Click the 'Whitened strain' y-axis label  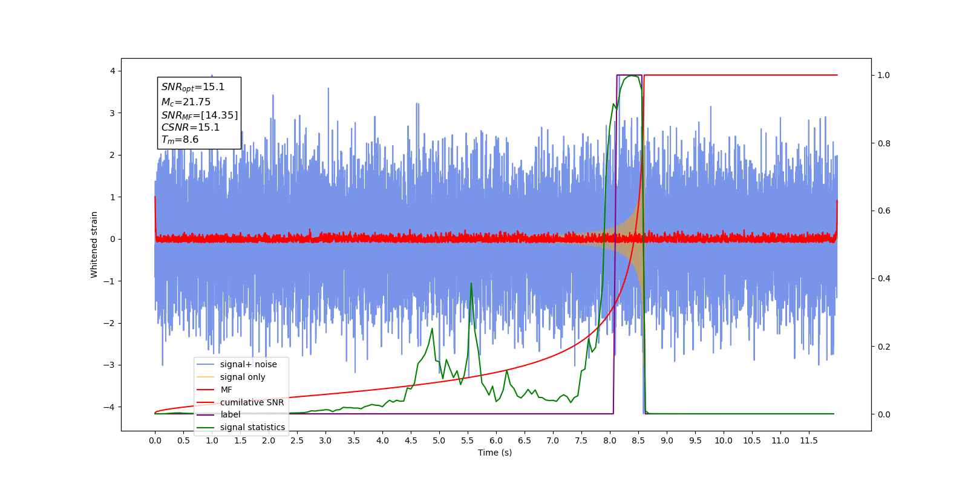(94, 244)
